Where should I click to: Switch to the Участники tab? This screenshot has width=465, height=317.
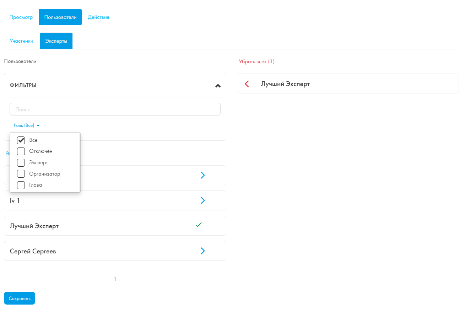[22, 41]
